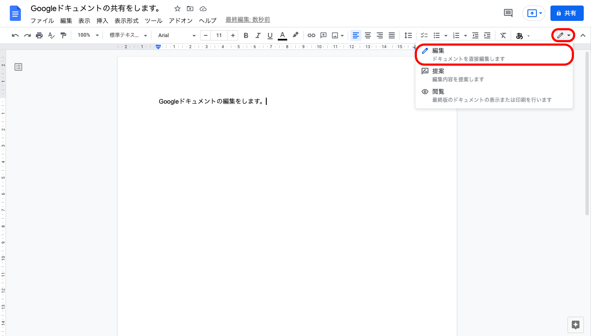Open comment history speech bubble icon

(x=508, y=13)
